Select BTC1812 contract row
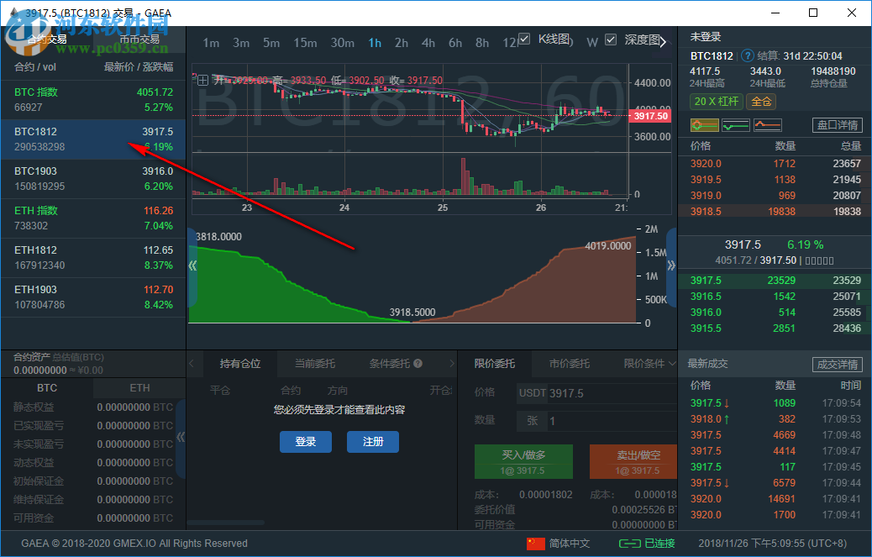Screen dimensions: 872x557 93,139
